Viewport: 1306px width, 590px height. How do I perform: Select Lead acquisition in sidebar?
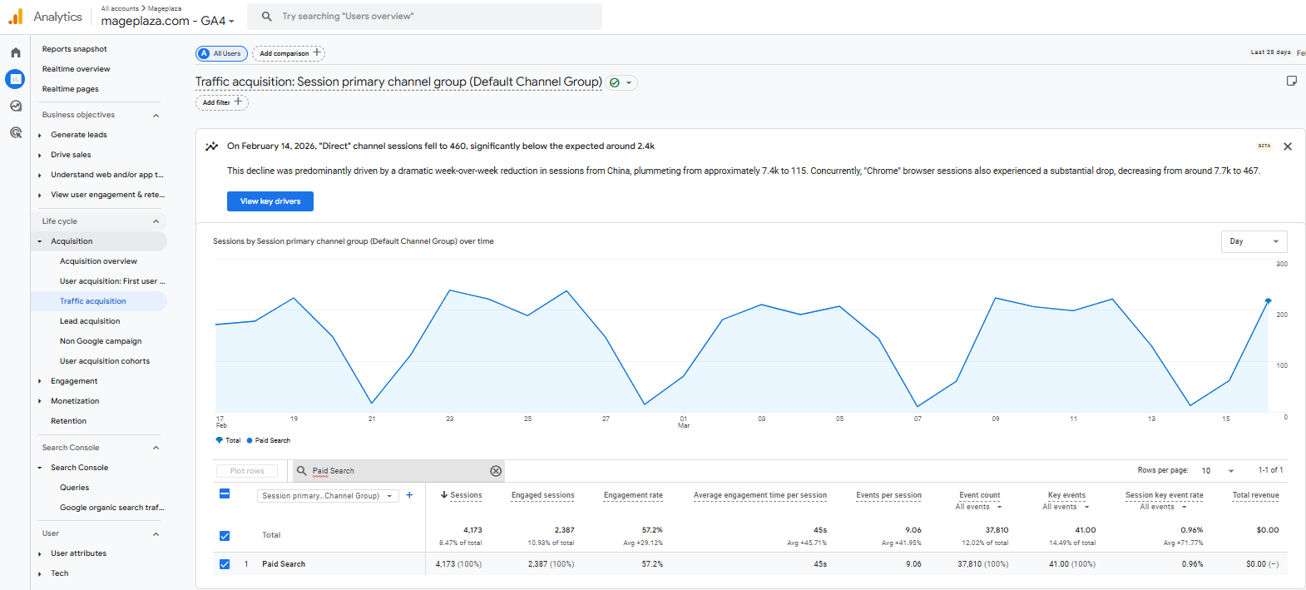coord(90,321)
